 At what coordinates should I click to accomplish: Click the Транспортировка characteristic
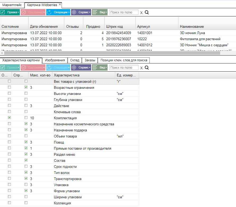68,179
